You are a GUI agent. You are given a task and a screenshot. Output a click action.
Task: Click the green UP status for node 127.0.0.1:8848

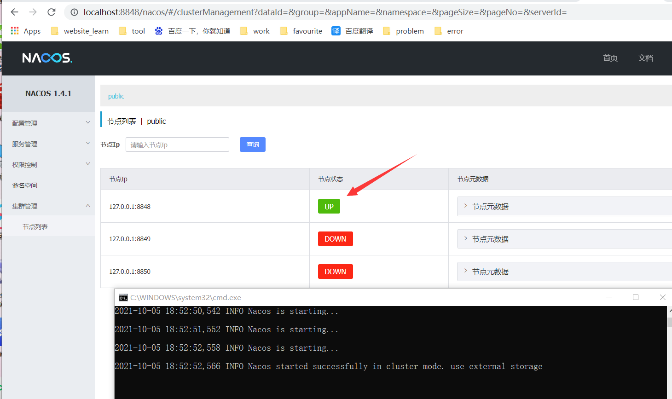click(329, 206)
